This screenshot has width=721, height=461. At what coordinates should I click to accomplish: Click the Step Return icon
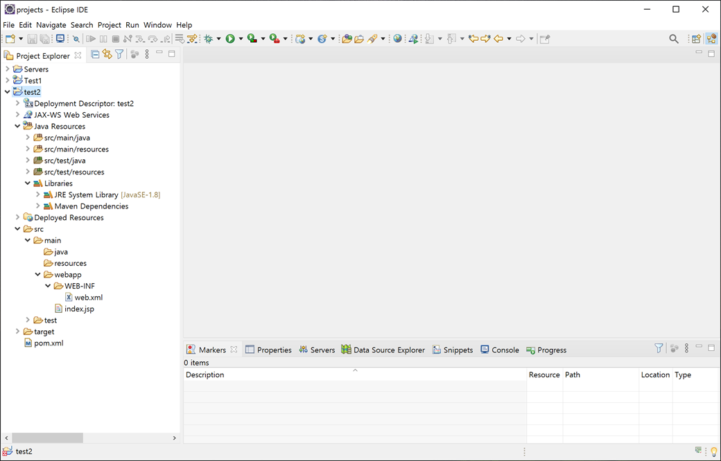coord(166,39)
